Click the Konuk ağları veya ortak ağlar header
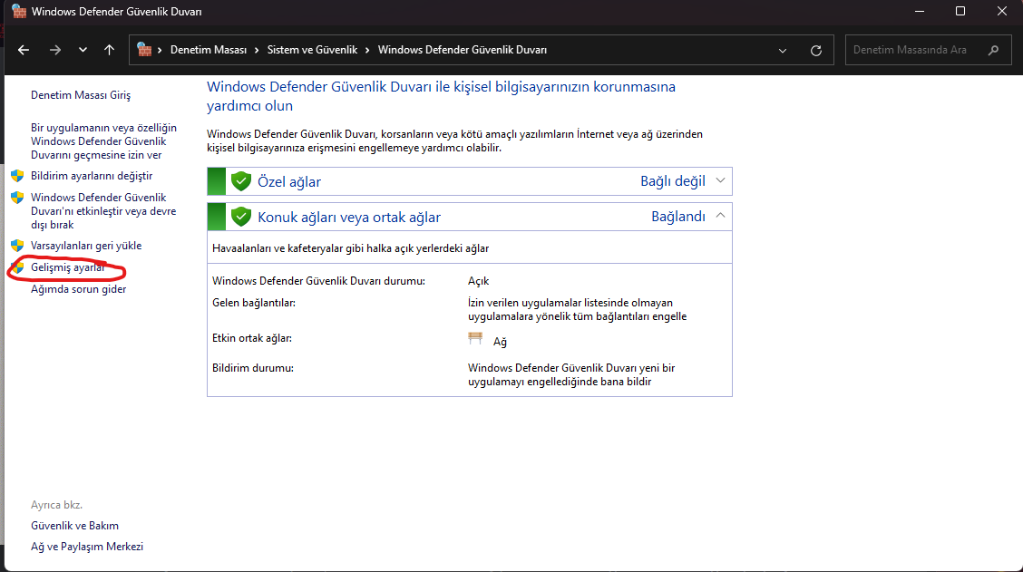Image resolution: width=1023 pixels, height=572 pixels. 349,218
